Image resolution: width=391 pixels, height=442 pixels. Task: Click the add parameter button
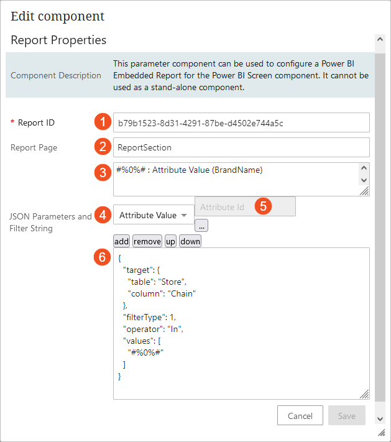coord(121,241)
